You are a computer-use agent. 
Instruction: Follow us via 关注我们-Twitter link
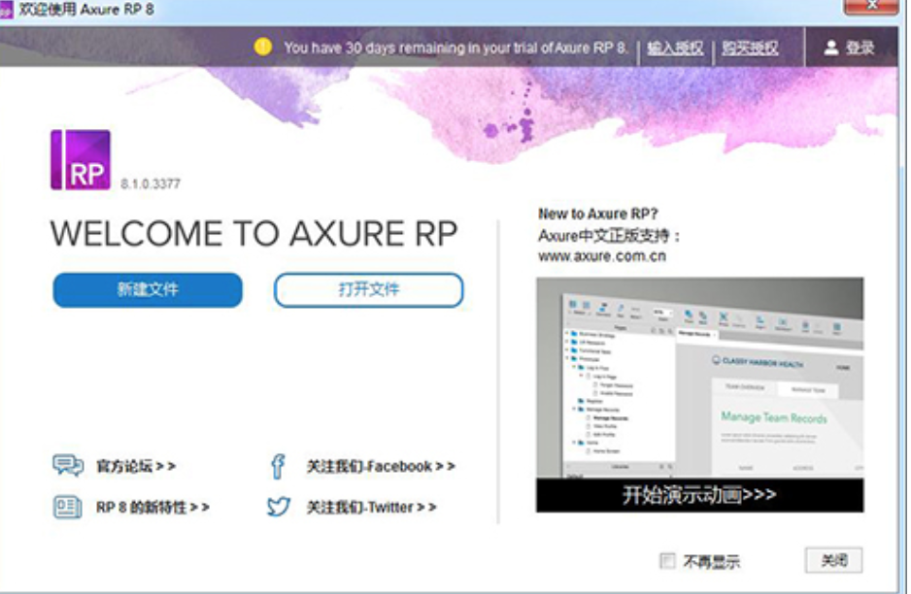tap(371, 507)
